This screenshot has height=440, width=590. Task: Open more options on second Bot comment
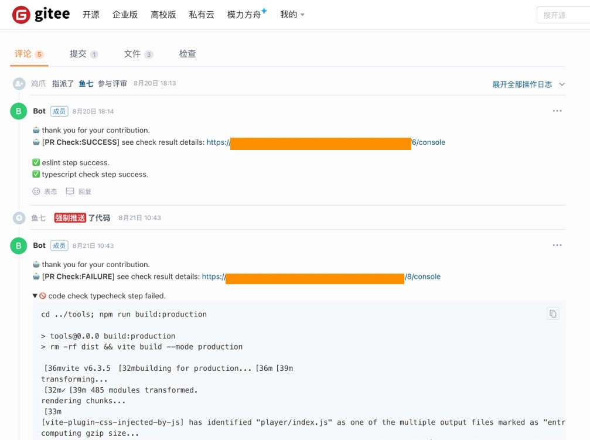557,245
